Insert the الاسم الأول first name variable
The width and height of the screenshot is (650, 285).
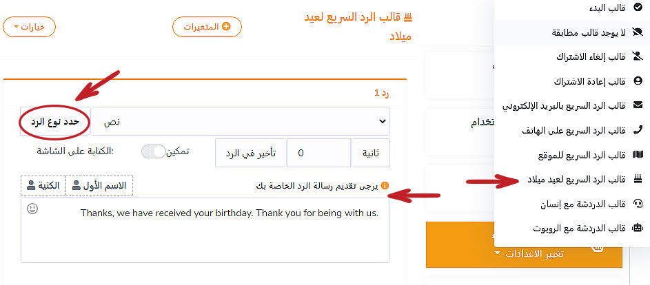99,185
